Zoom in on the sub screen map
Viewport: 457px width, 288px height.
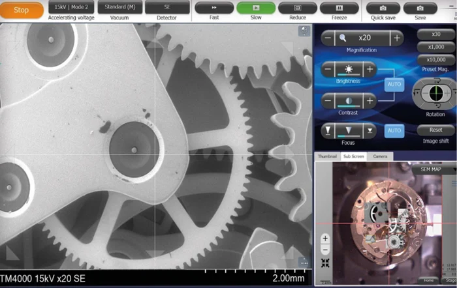325,238
